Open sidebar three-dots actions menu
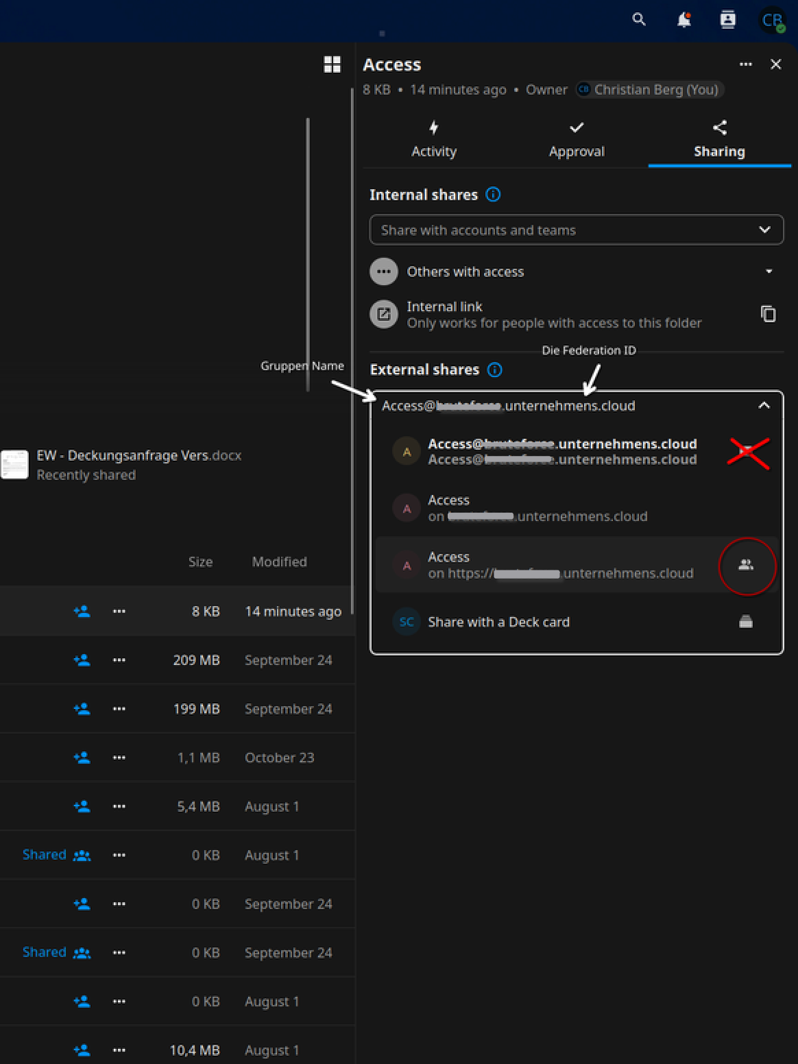The height and width of the screenshot is (1064, 798). click(x=746, y=64)
